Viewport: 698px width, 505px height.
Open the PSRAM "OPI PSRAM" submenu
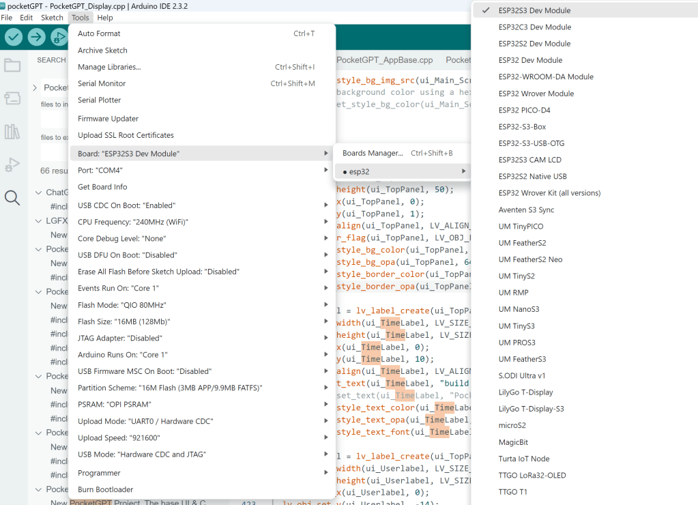201,404
